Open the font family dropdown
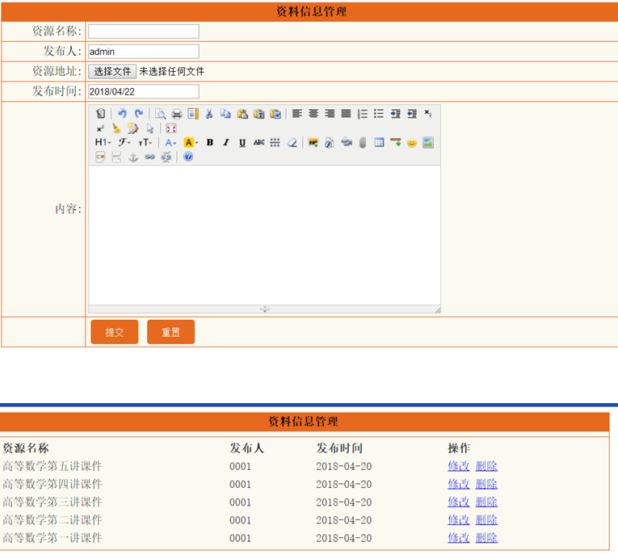This screenshot has height=559, width=618. [x=125, y=142]
